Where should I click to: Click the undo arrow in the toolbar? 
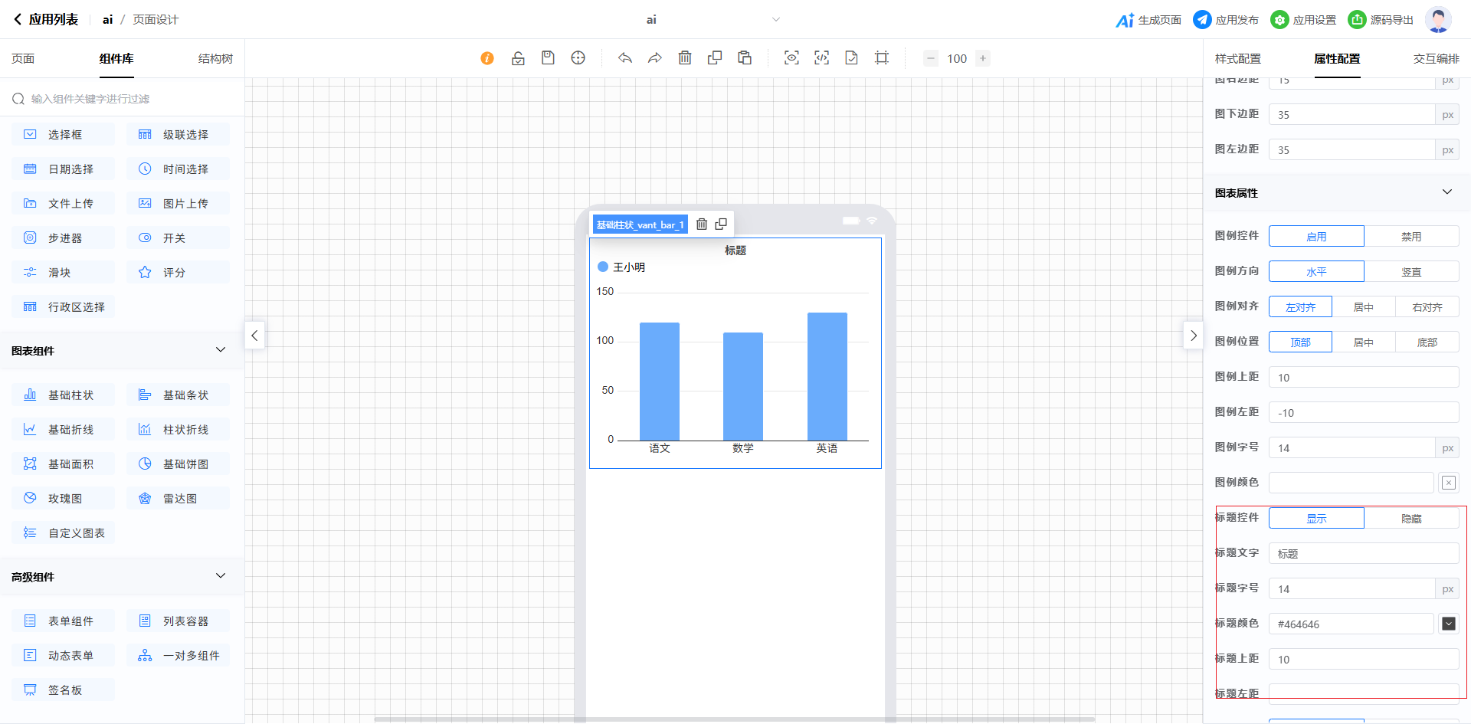[x=625, y=58]
